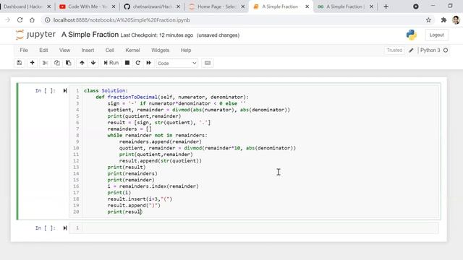Click the Last Checkpoint text
463x260 pixels.
tap(157, 35)
